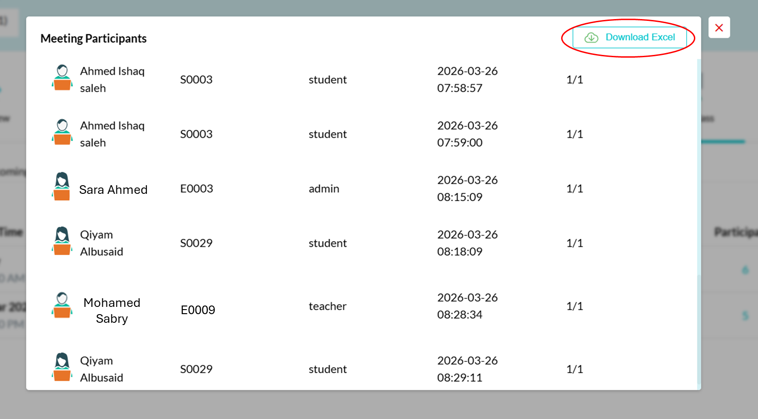
Task: Select student role in the 07:58:57 row
Action: 327,79
